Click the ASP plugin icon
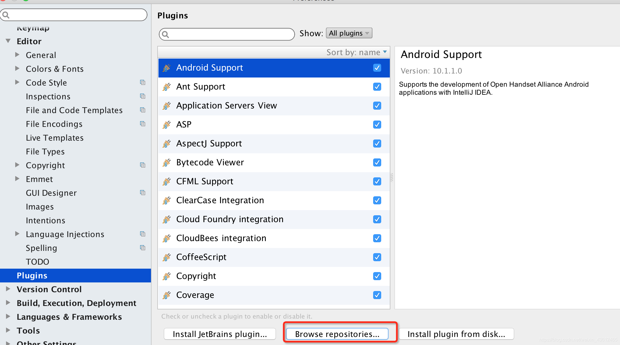Viewport: 620px width, 345px height. coord(166,125)
